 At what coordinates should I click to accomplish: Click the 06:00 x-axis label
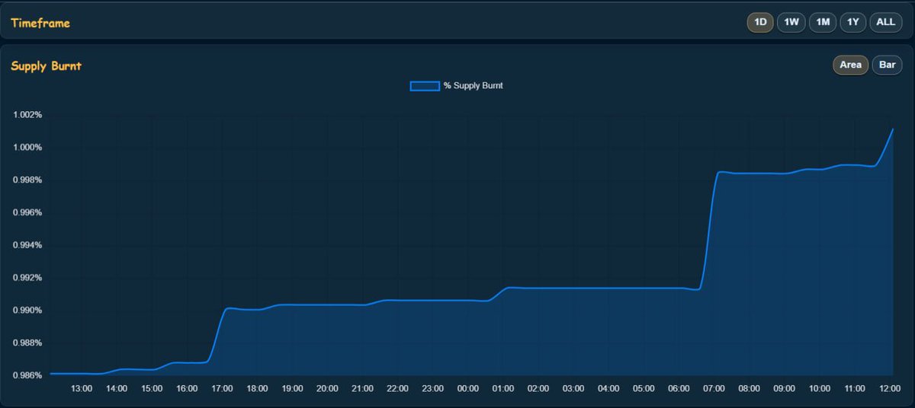679,389
